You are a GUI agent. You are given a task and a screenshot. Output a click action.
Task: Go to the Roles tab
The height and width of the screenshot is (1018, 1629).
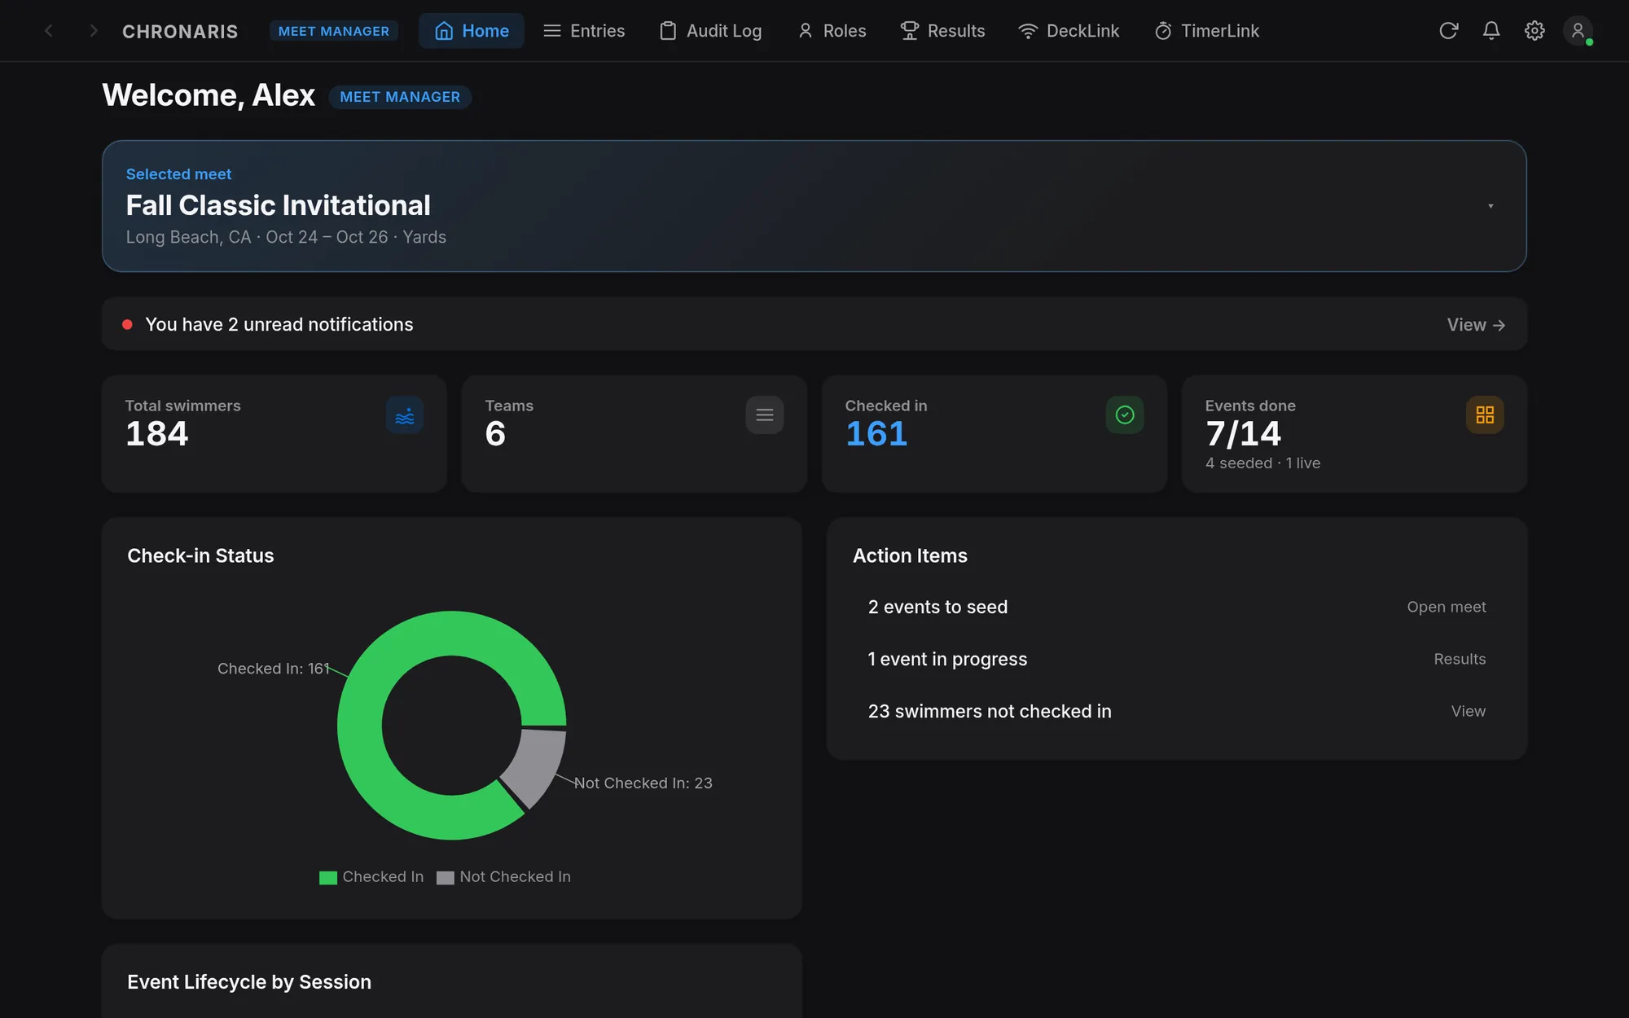pyautogui.click(x=832, y=31)
